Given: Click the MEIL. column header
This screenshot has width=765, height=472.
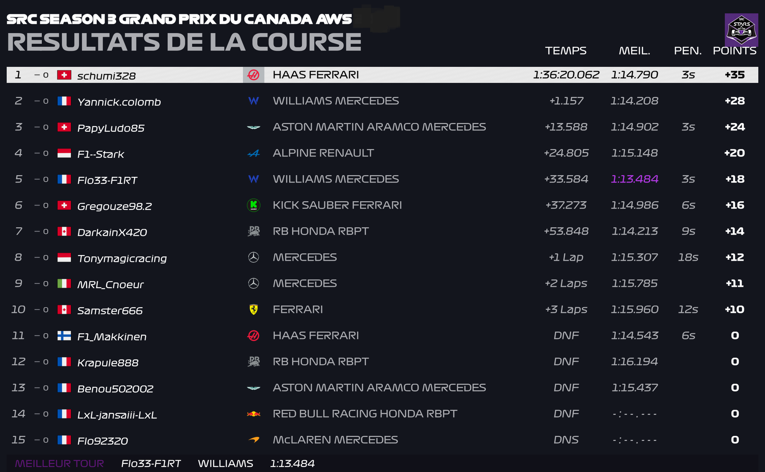Looking at the screenshot, I should coord(634,51).
